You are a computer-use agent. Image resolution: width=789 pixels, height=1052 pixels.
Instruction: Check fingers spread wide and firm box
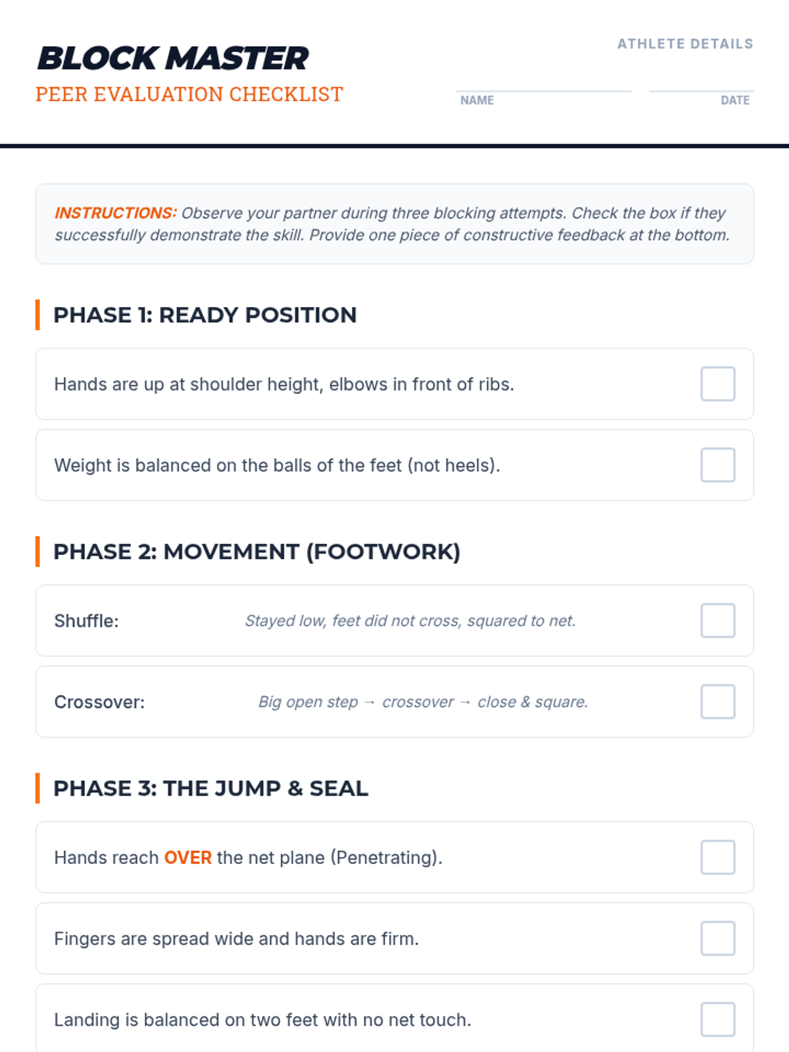[x=717, y=938]
